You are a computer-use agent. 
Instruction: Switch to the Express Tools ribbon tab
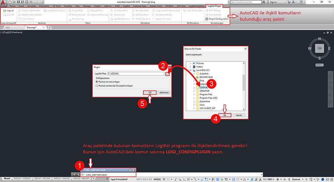[x=156, y=6]
